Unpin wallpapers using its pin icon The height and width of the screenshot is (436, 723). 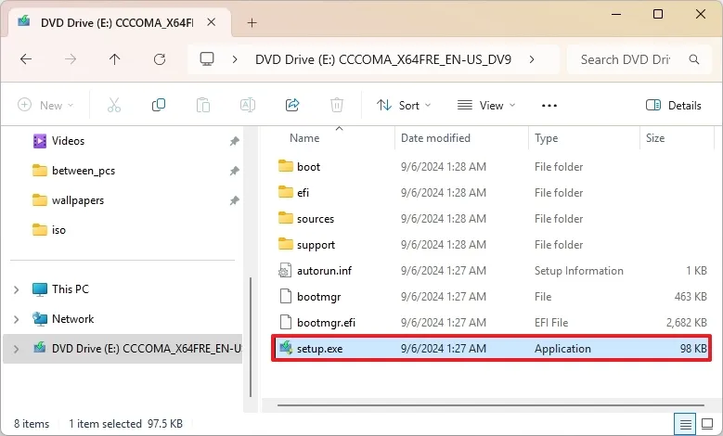pyautogui.click(x=234, y=200)
